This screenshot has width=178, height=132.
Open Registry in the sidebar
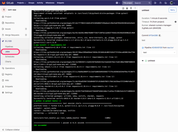(x=9, y=74)
